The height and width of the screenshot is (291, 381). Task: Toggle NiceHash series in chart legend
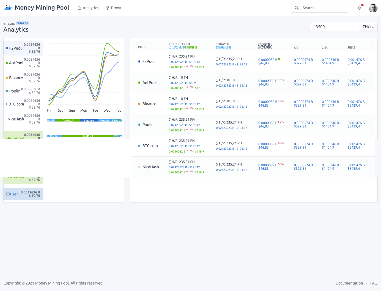coord(23,119)
